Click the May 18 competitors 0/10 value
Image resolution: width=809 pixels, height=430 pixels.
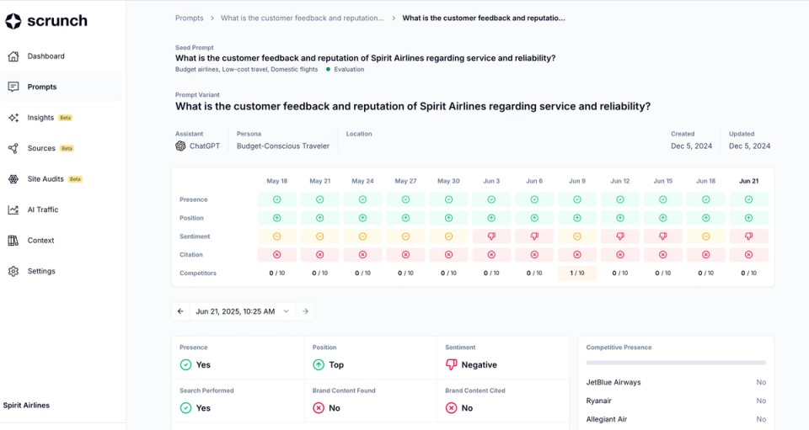click(x=277, y=273)
